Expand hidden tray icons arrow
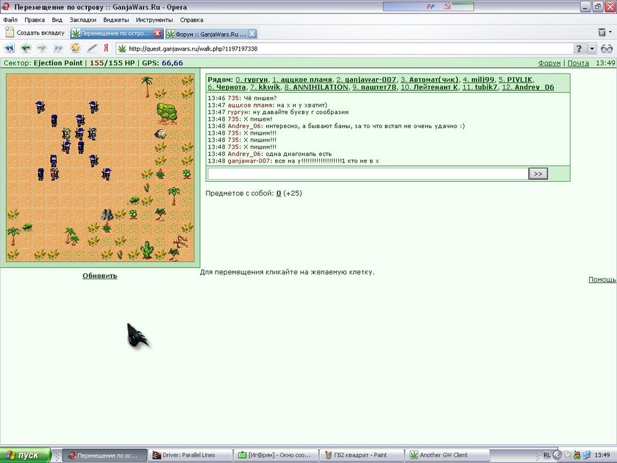 click(x=557, y=455)
